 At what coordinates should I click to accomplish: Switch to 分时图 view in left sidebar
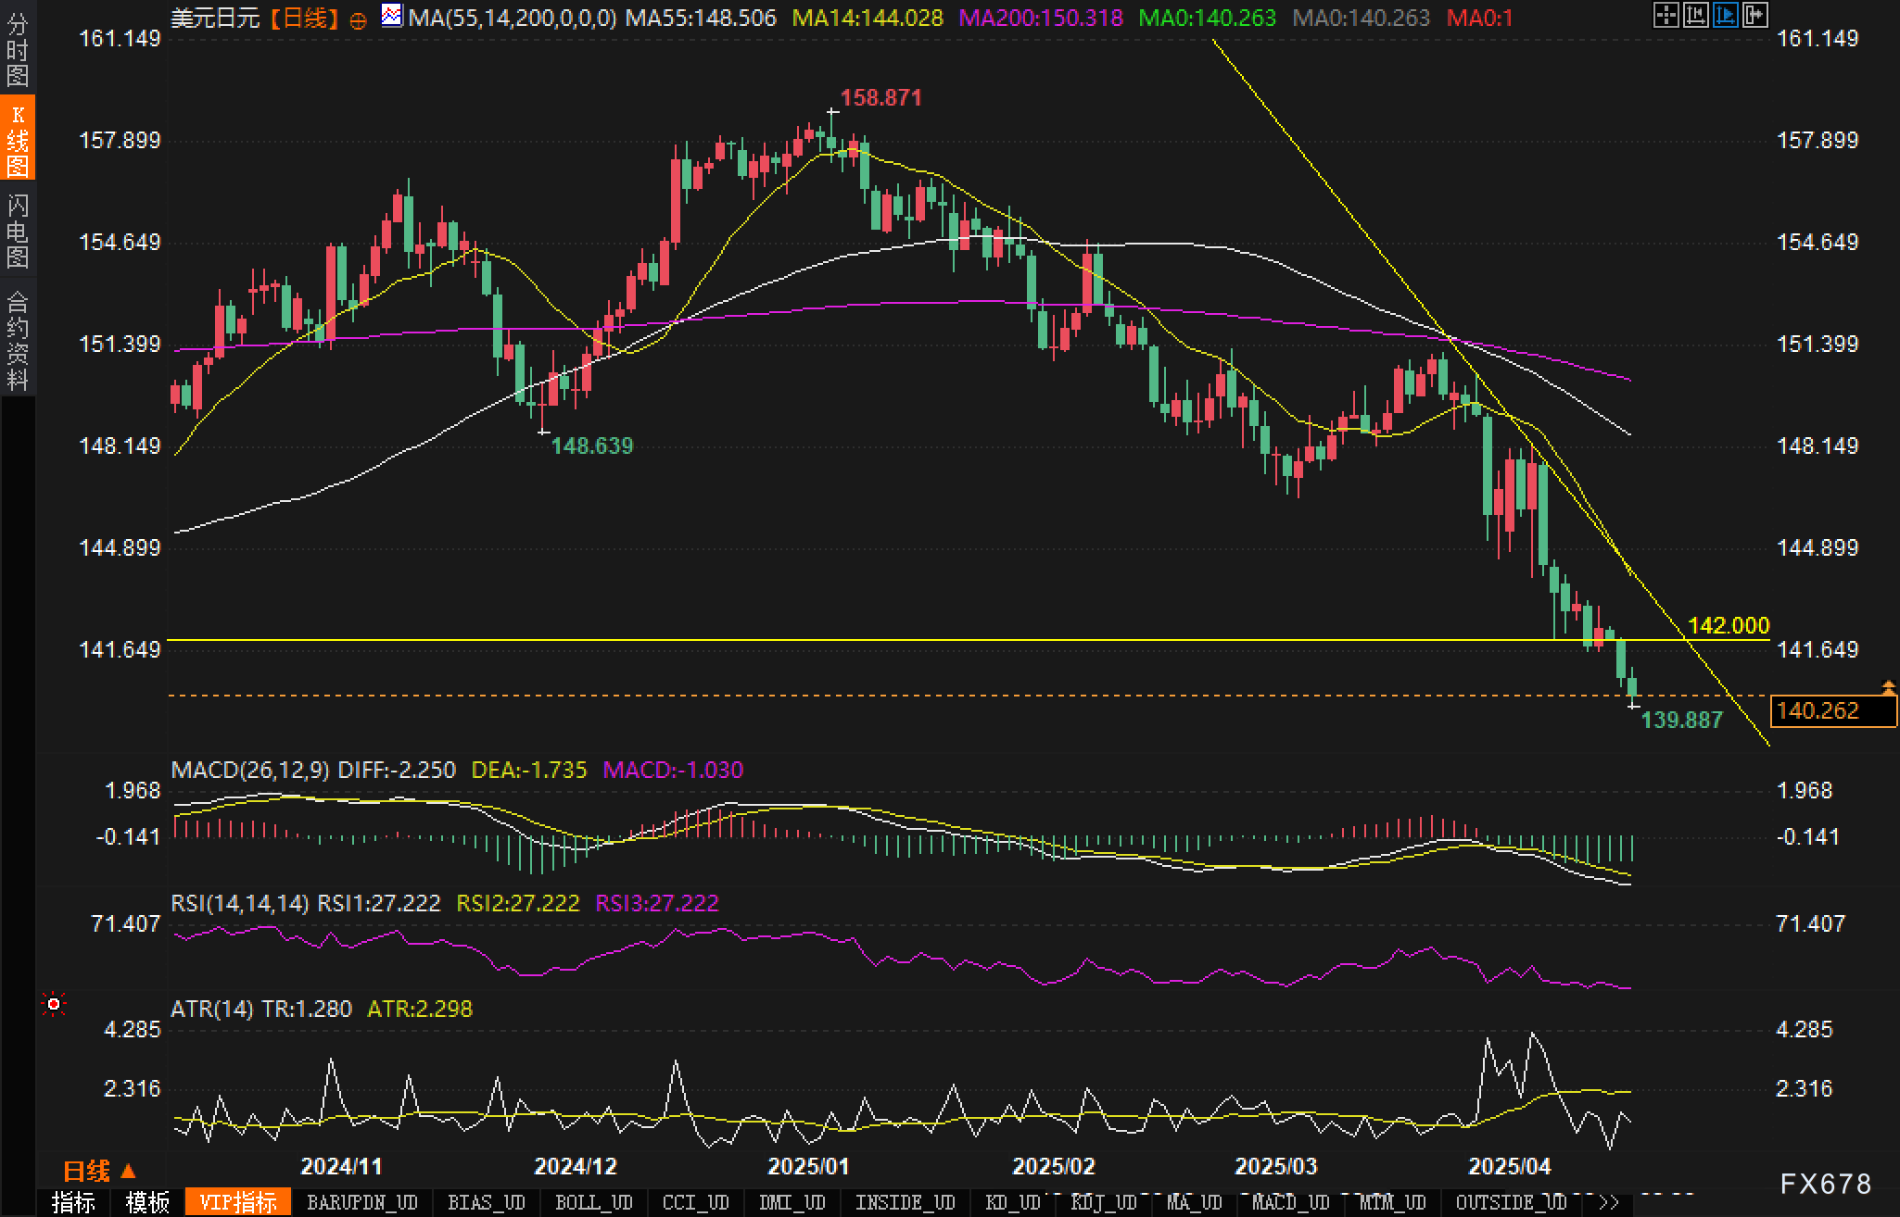pos(18,48)
